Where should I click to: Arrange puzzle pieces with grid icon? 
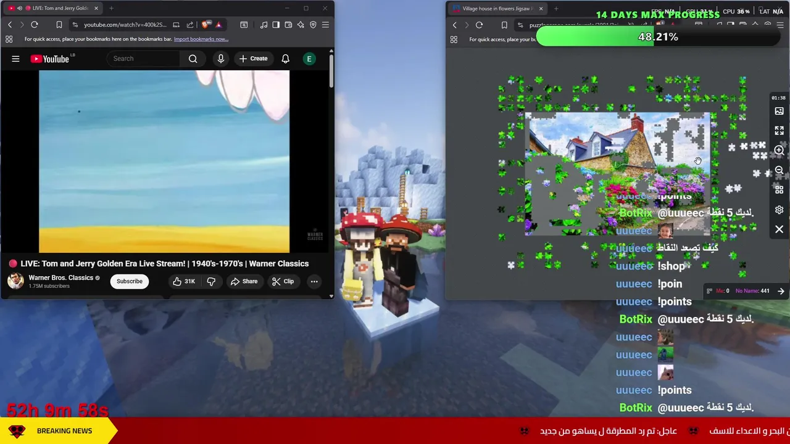click(x=779, y=190)
